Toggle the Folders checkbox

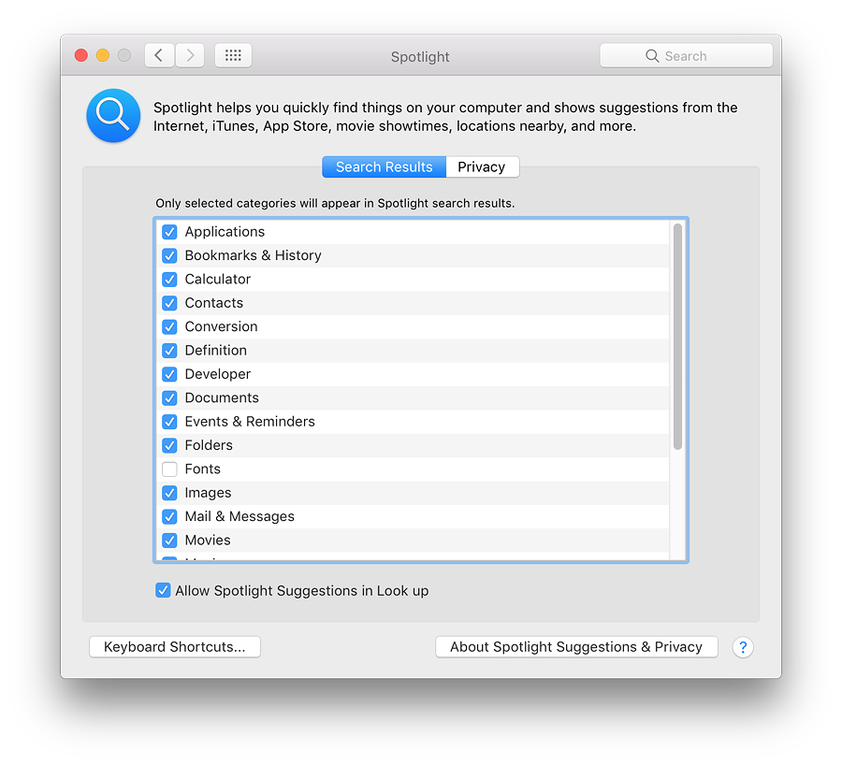tap(169, 445)
